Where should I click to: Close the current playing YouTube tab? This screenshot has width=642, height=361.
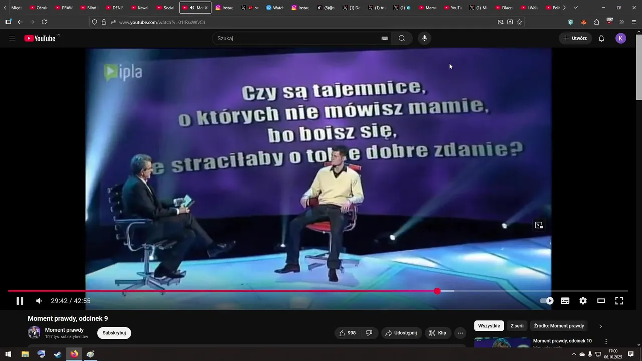[206, 8]
